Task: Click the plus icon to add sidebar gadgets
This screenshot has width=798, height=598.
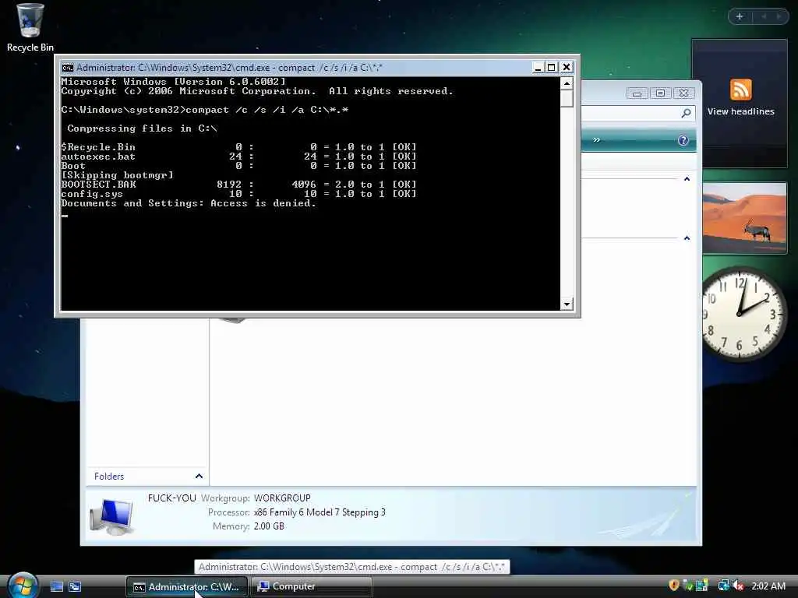Action: point(740,16)
